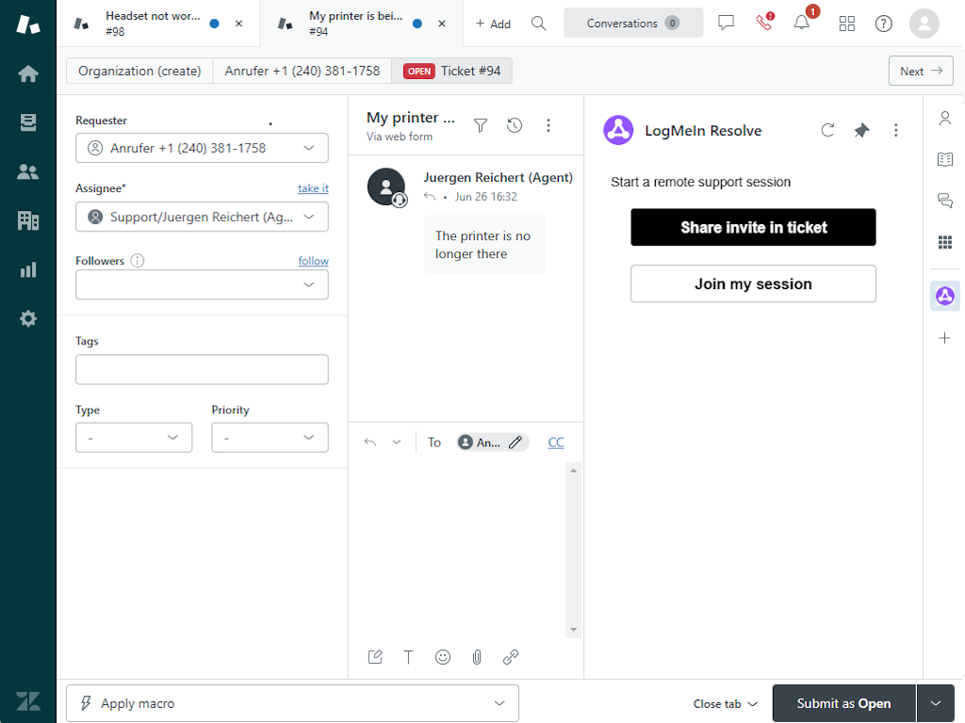
Task: Click into the Tags input field
Action: (202, 370)
